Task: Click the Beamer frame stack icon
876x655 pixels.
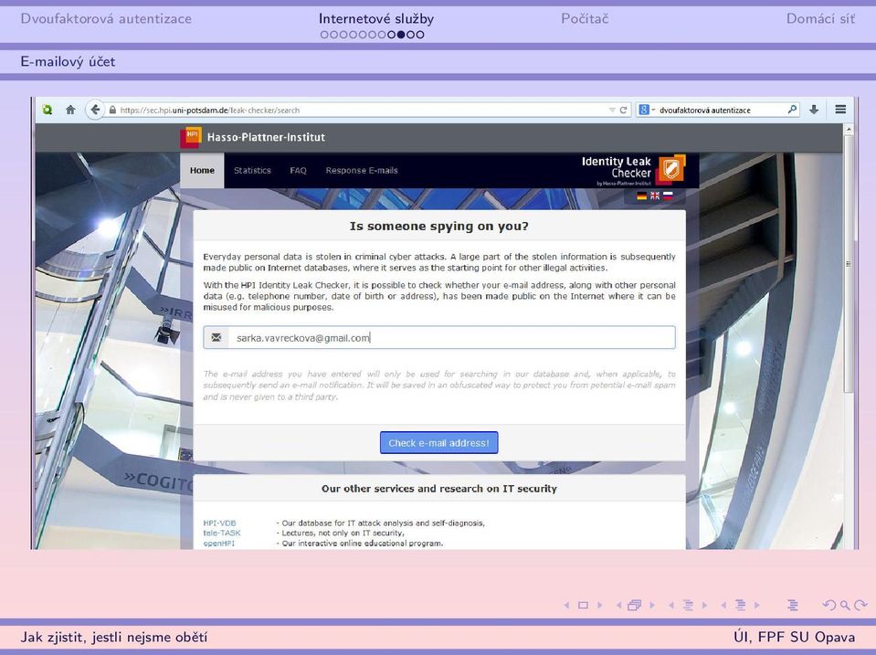Action: point(634,606)
